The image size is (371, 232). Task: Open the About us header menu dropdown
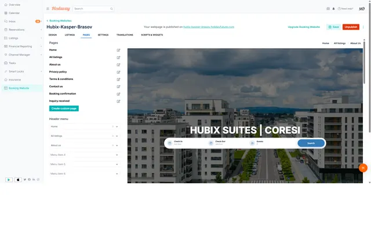(x=117, y=146)
